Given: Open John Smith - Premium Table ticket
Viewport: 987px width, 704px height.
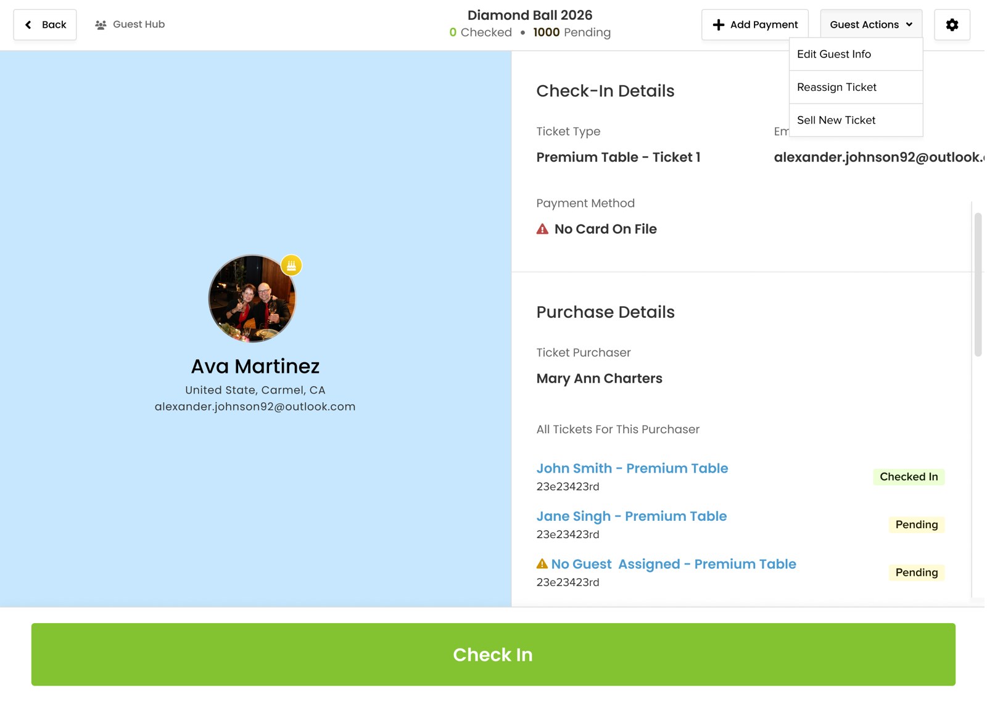Looking at the screenshot, I should pos(632,468).
